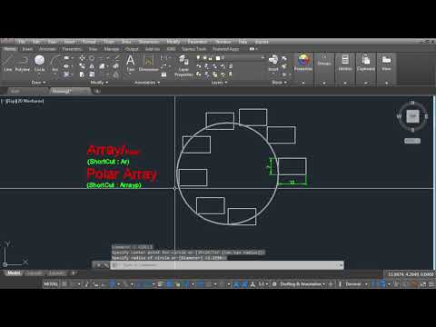Switch to the Express Tools ribbon tab
436x327 pixels.
(193, 49)
